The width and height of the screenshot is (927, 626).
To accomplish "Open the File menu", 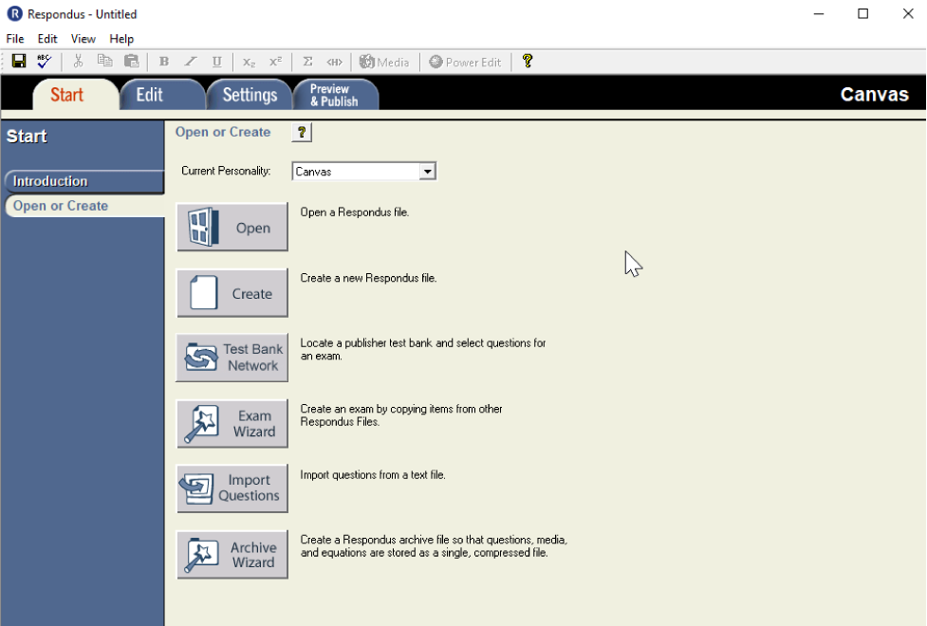I will click(15, 39).
